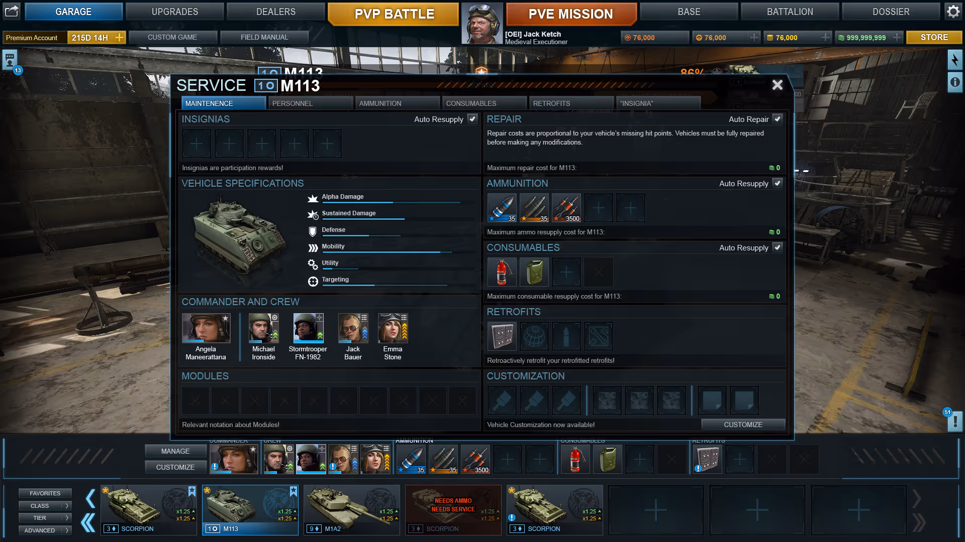Screen dimensions: 965x542
Task: Expand the TIER filter
Action: click(x=45, y=517)
